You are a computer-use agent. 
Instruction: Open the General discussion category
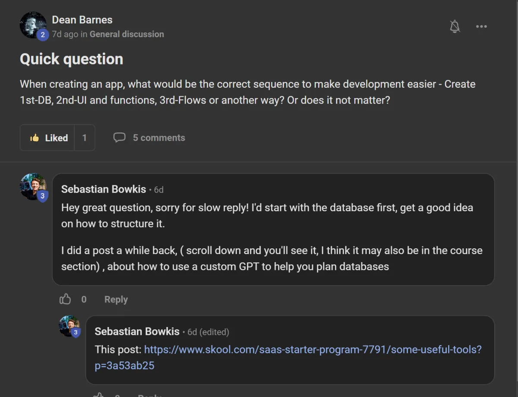[127, 34]
